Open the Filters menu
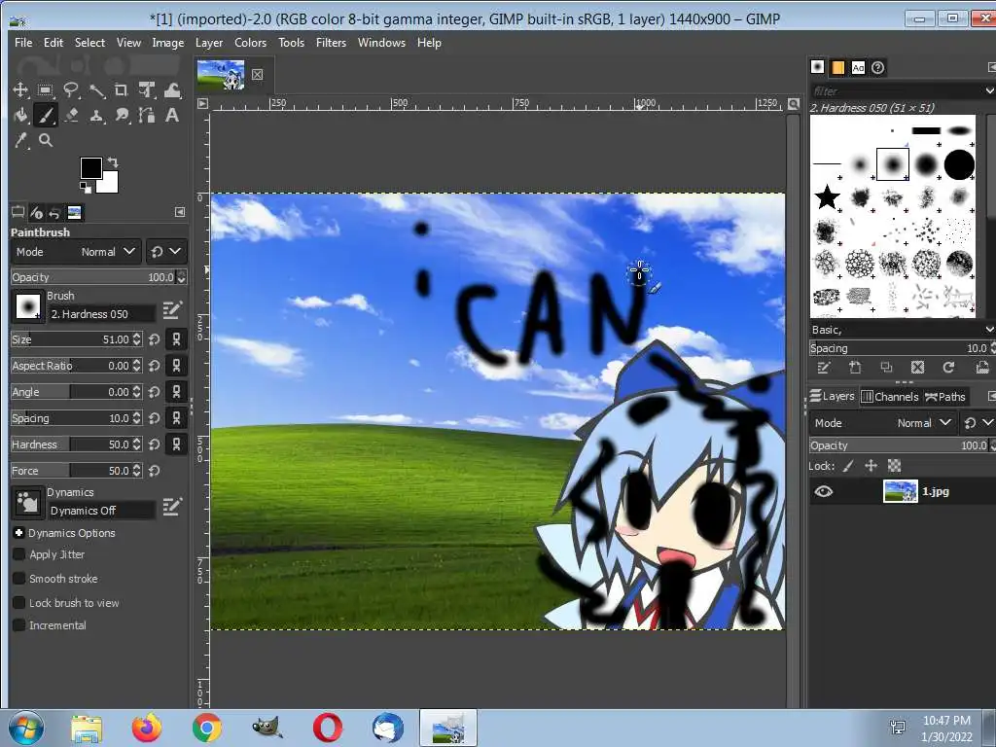The image size is (996, 747). click(x=331, y=43)
